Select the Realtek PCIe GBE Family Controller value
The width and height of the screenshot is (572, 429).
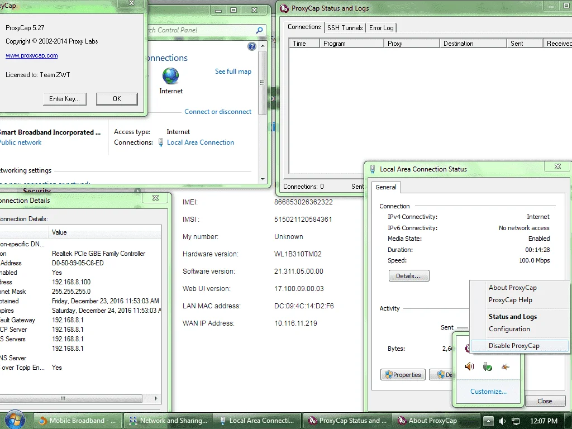(x=98, y=254)
